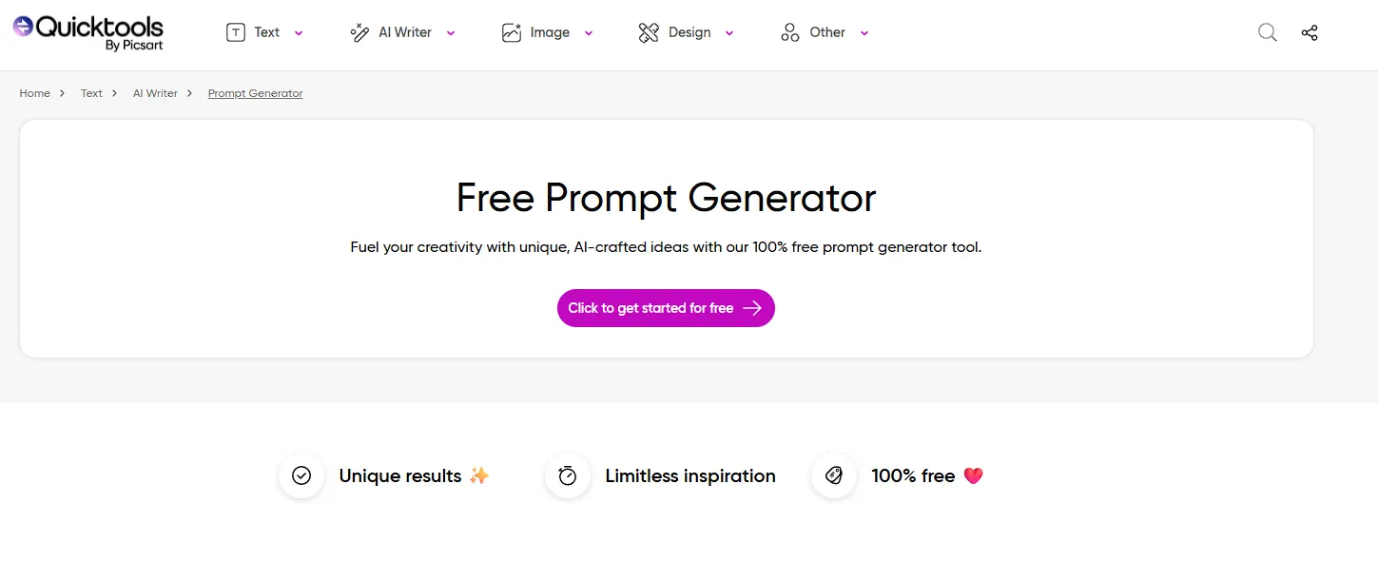1378x581 pixels.
Task: Open the Design navigation menu
Action: [x=689, y=33]
